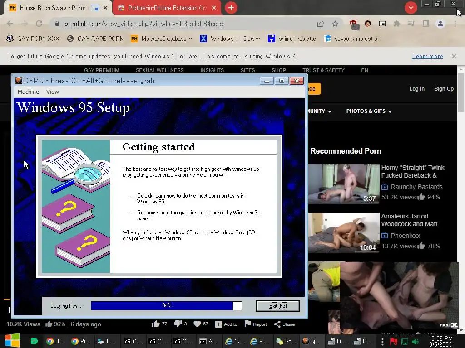The height and width of the screenshot is (348, 465).
Task: Open the Machine menu in QEMU
Action: (x=28, y=92)
